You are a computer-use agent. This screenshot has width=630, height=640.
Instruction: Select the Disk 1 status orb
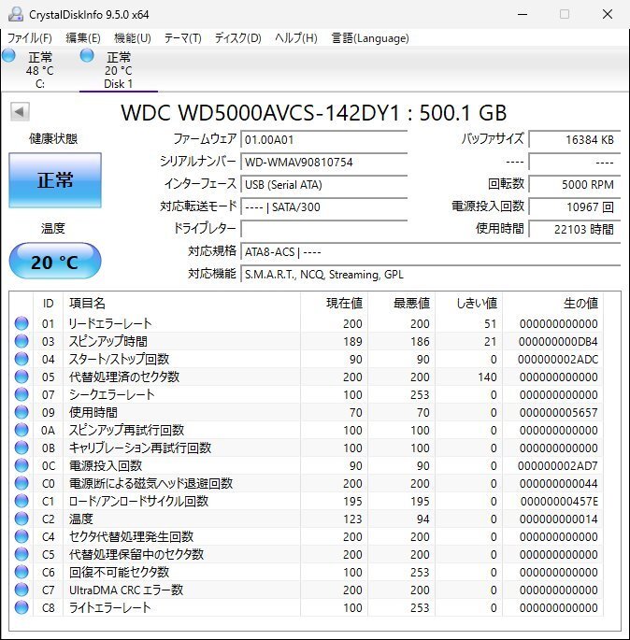click(x=87, y=55)
